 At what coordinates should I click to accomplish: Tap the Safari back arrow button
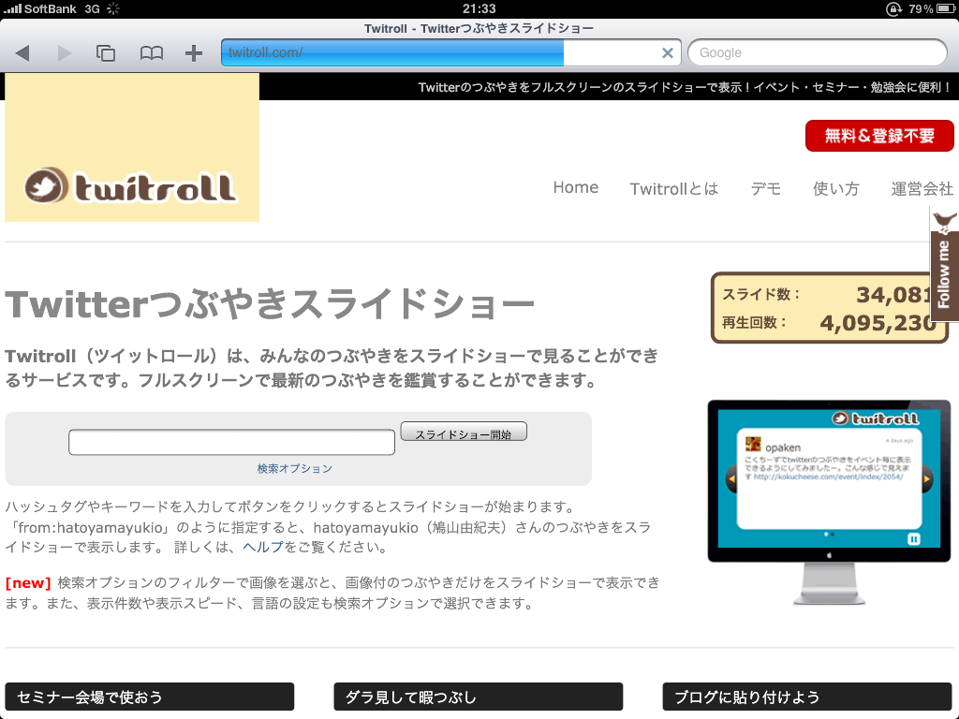pyautogui.click(x=22, y=53)
